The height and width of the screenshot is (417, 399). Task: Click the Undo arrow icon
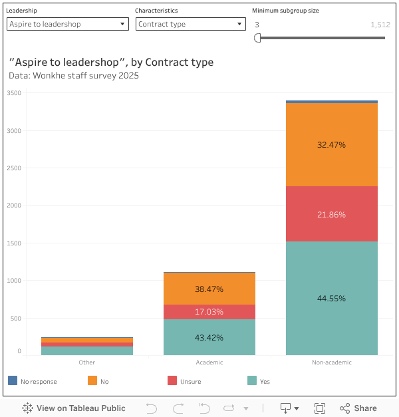(151, 408)
